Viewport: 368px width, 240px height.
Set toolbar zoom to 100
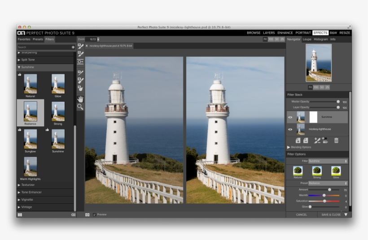271,39
